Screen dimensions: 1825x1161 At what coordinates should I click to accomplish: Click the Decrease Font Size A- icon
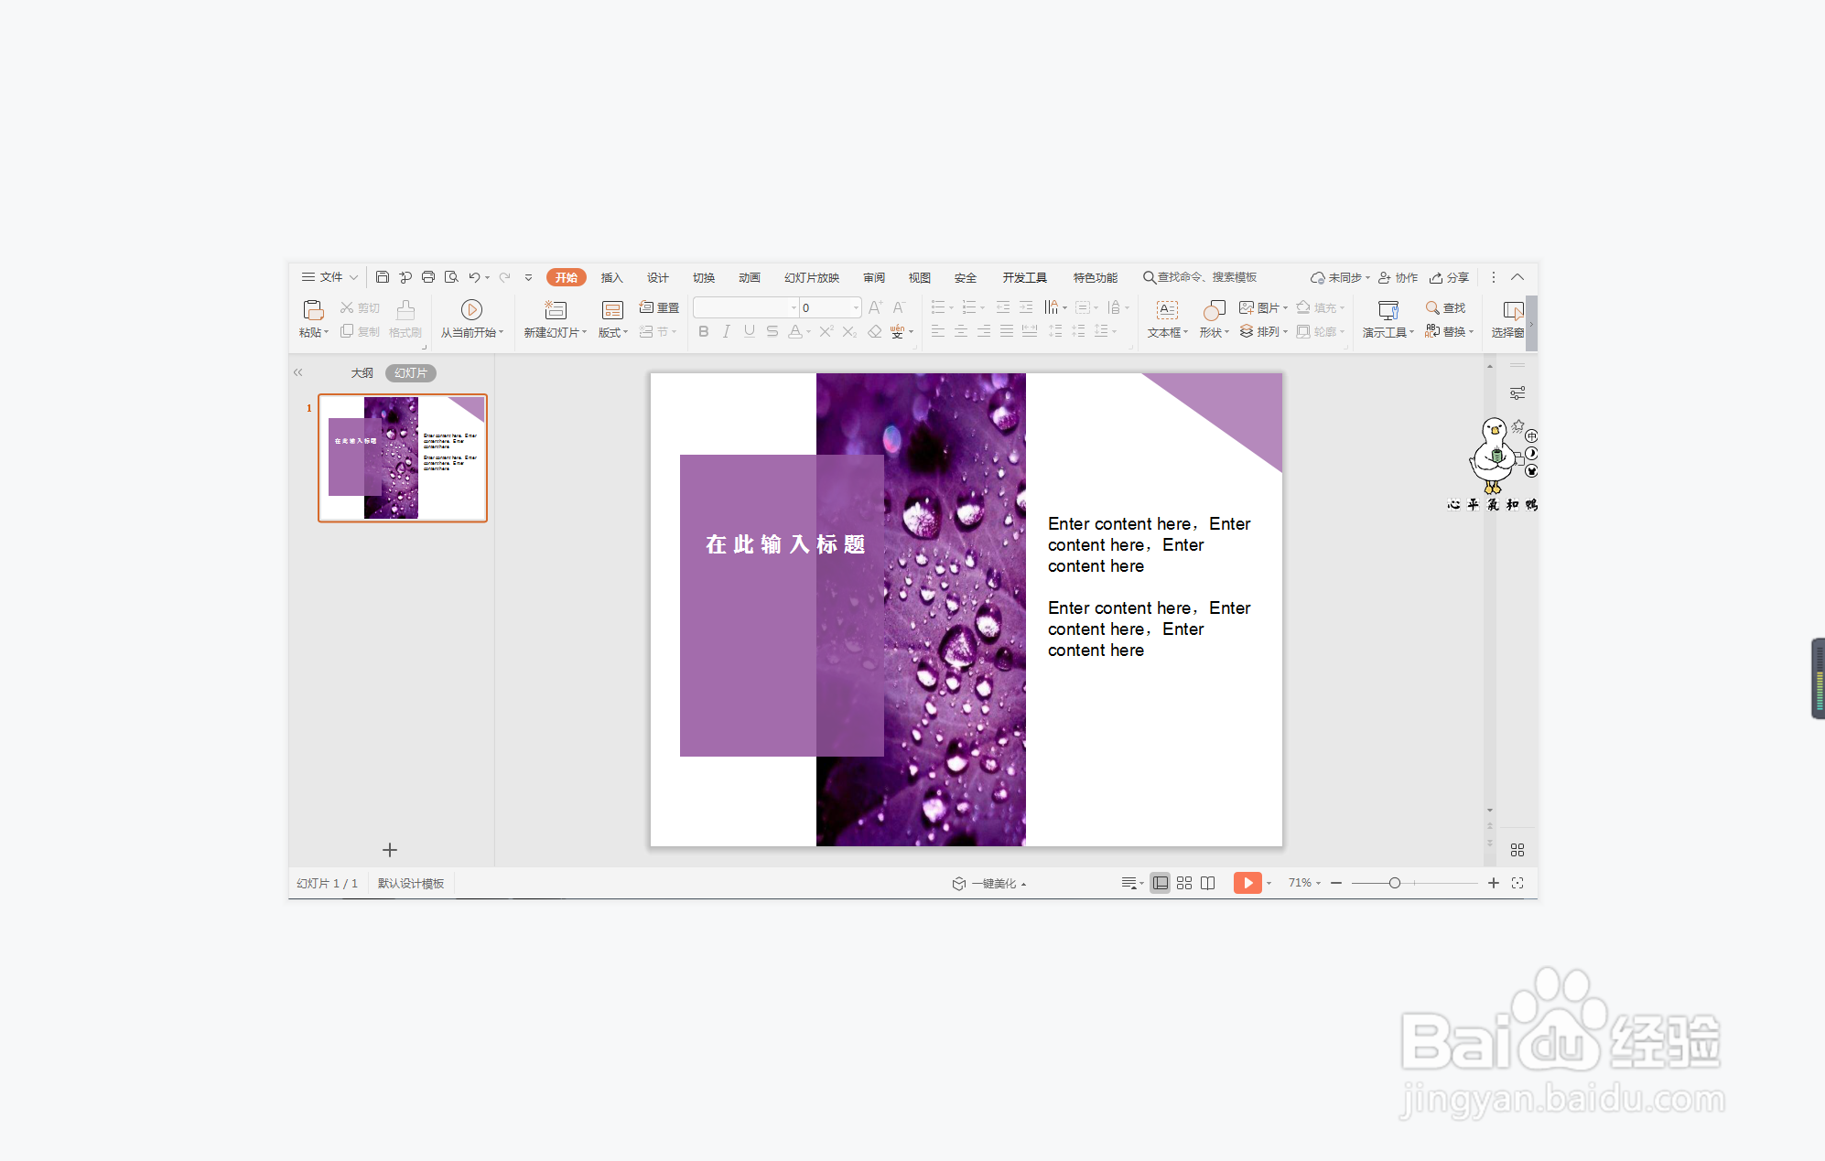point(899,307)
